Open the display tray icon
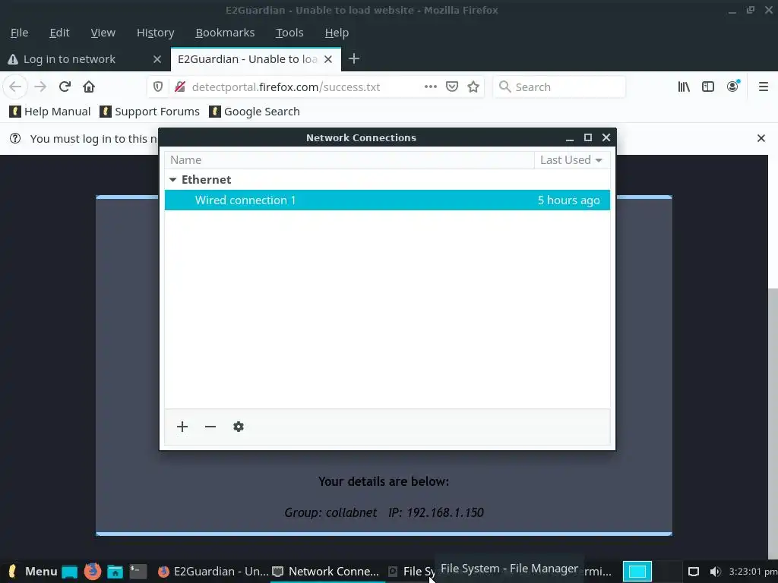The image size is (778, 583). coord(693,572)
